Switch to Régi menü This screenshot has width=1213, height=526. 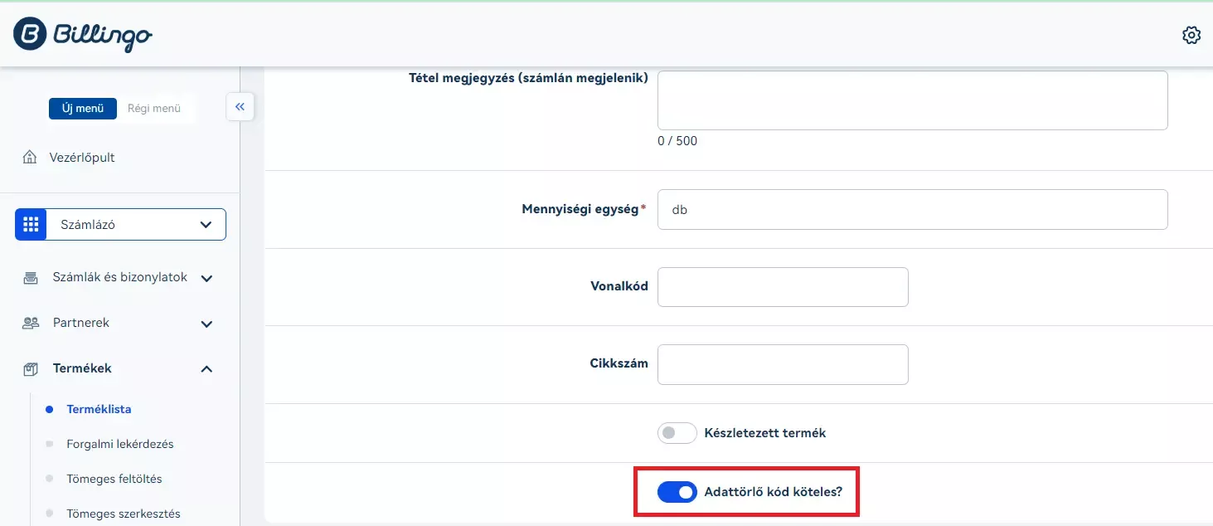coord(154,108)
